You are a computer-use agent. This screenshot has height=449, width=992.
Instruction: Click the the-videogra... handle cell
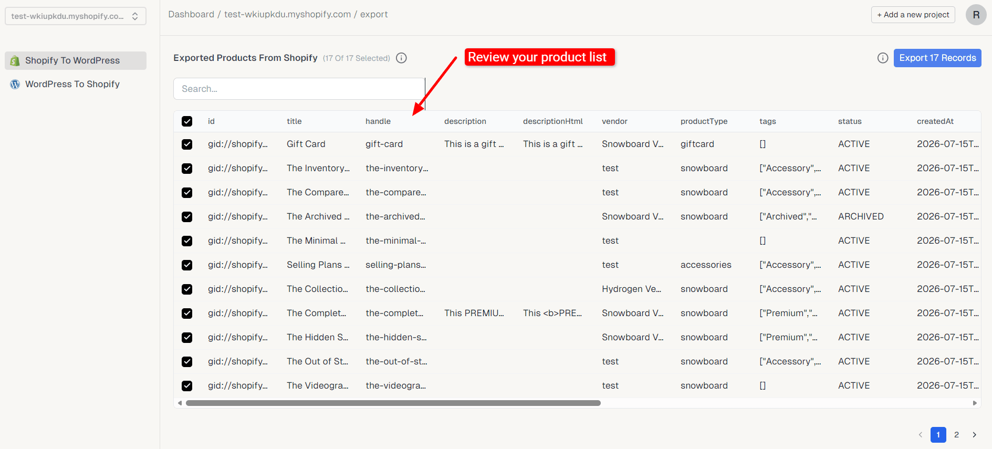[x=395, y=385]
